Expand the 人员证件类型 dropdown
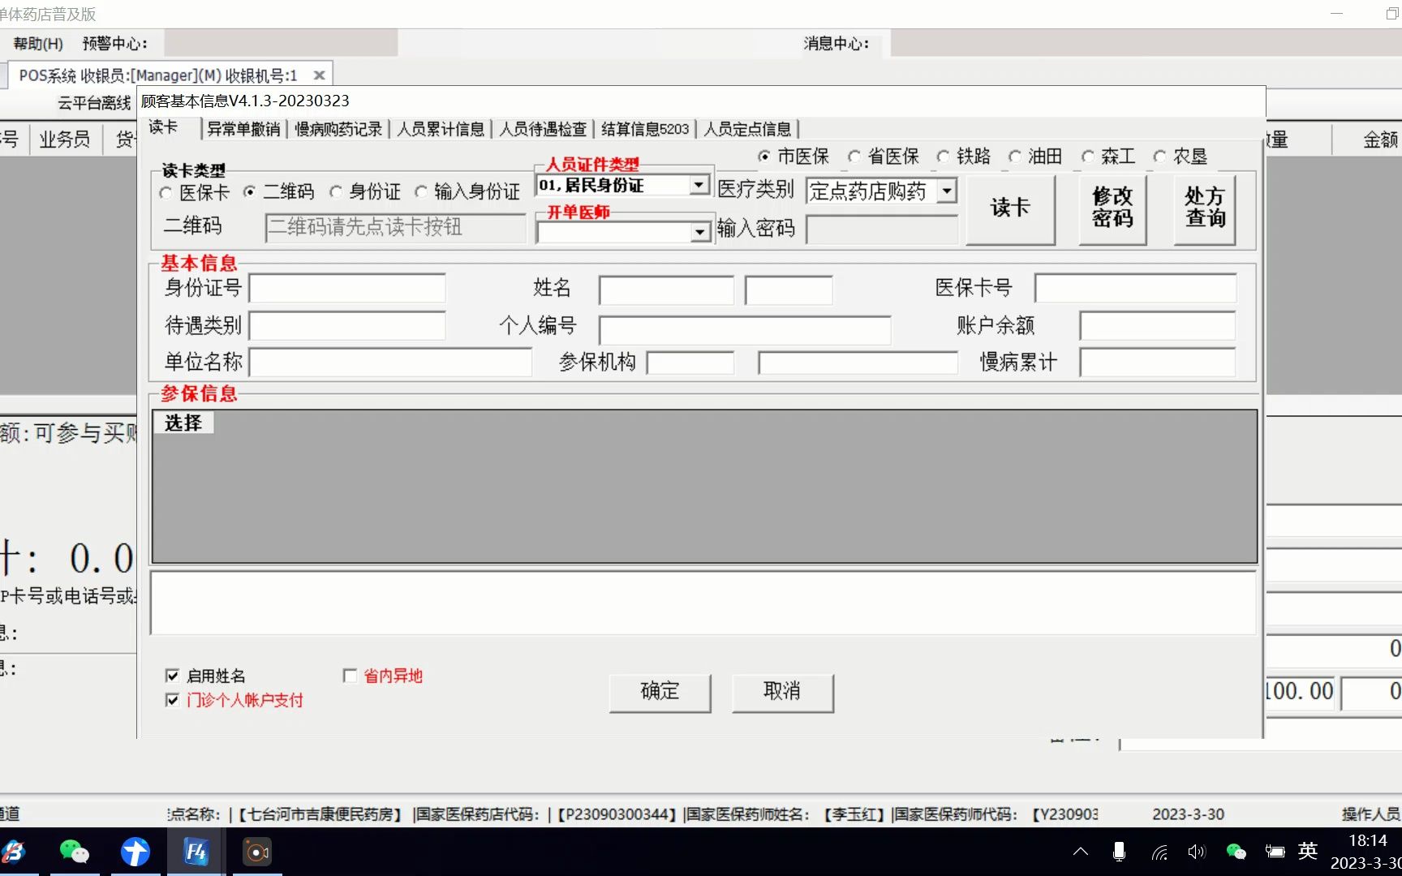 [x=699, y=186]
